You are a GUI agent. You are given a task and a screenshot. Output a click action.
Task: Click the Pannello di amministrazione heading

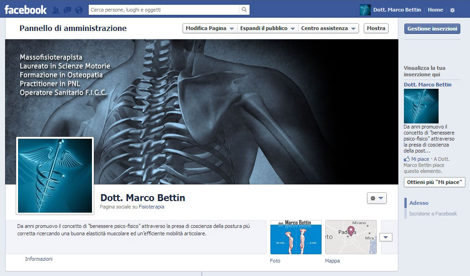[73, 28]
